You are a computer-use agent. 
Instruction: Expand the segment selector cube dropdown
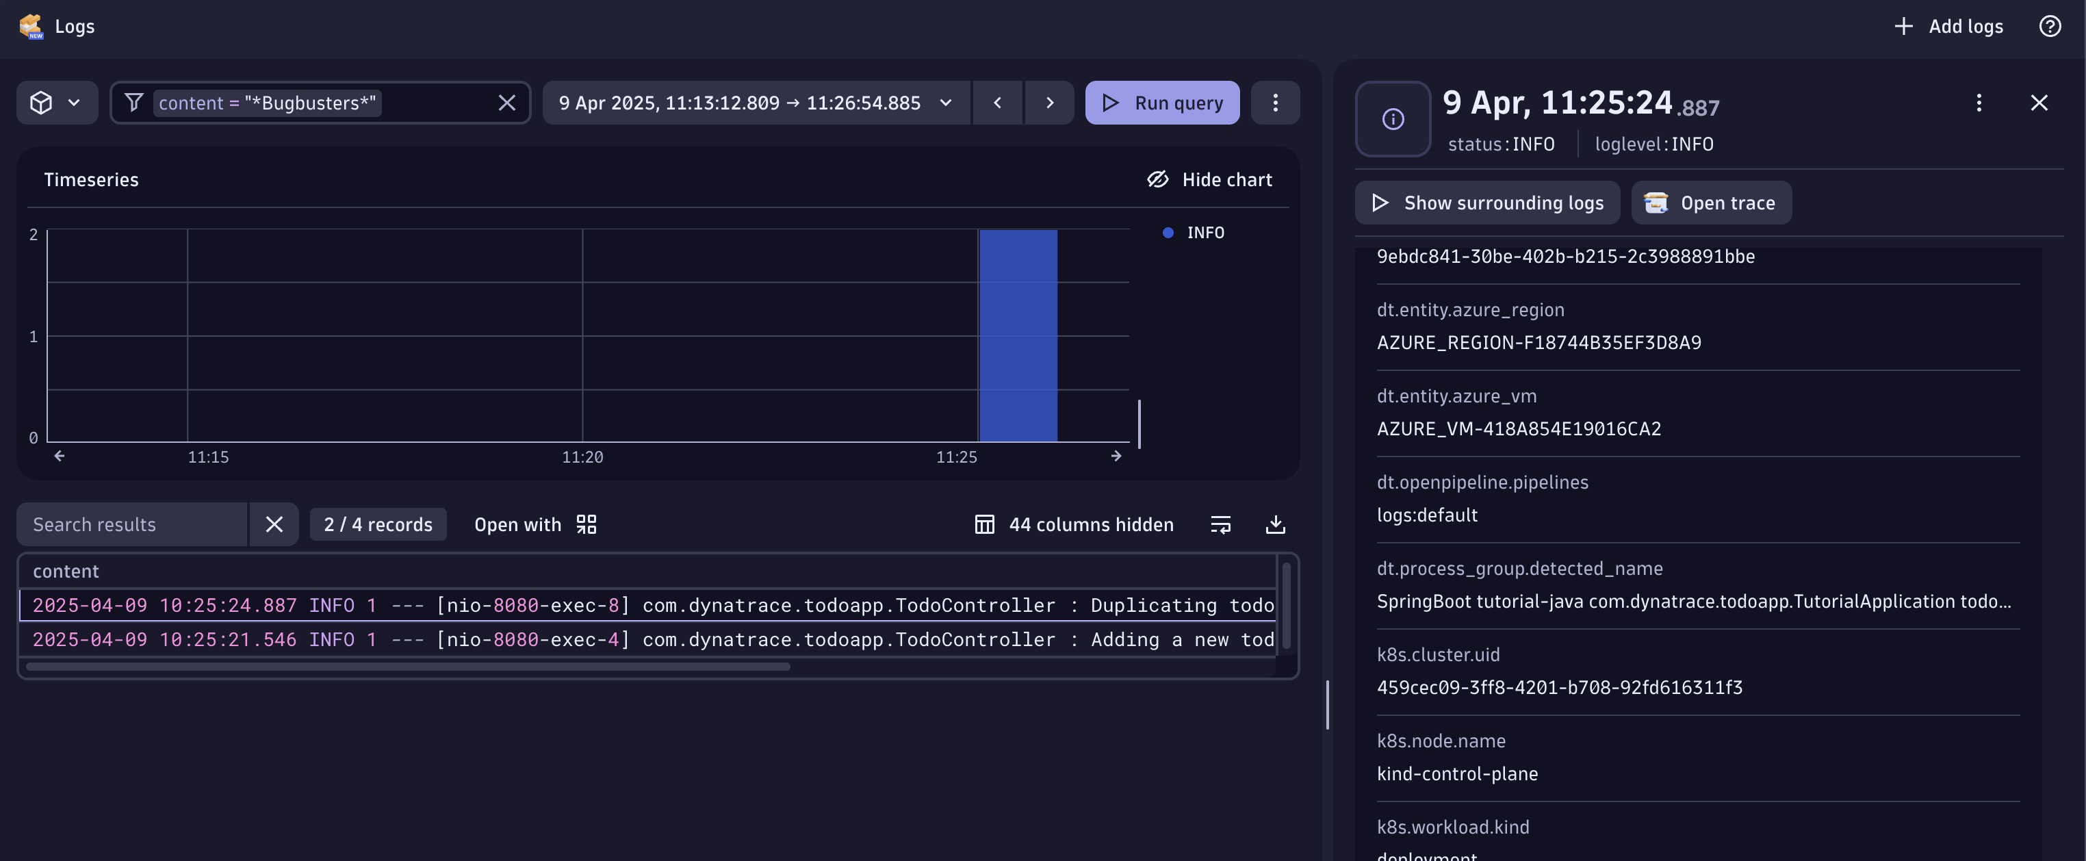click(57, 103)
